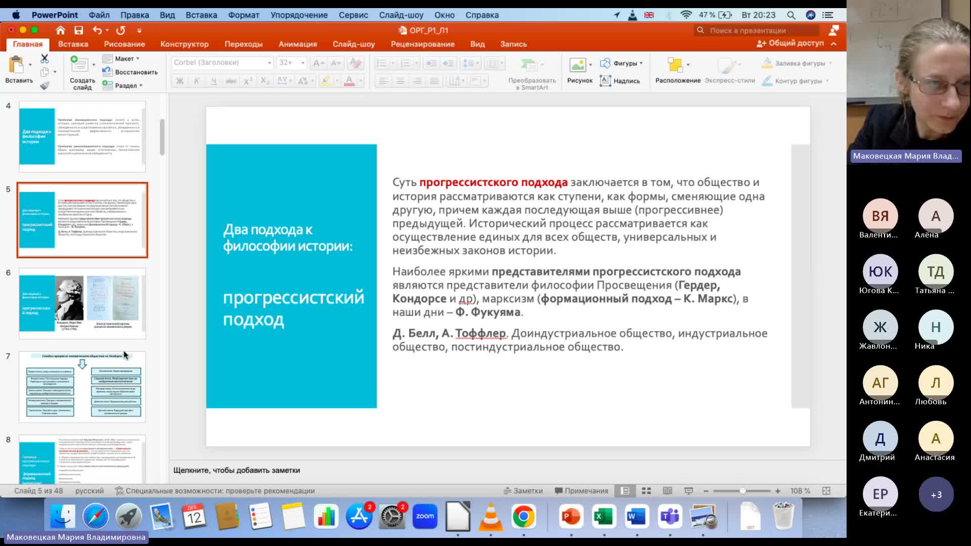Switch to the Вставка ribbon tab
Viewport: 971px width, 546px height.
pos(73,44)
